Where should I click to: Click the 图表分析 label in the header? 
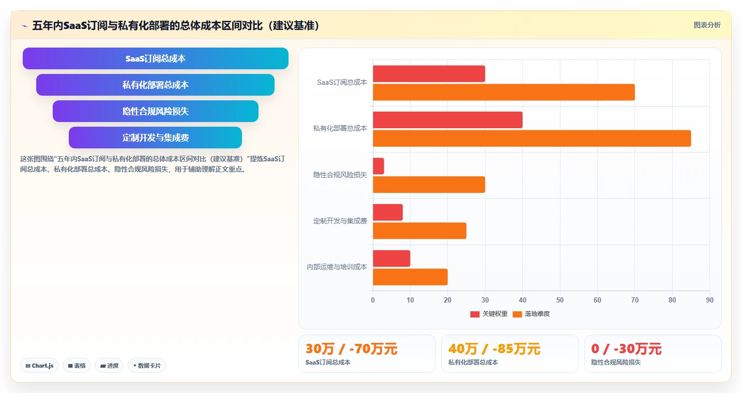(x=707, y=25)
